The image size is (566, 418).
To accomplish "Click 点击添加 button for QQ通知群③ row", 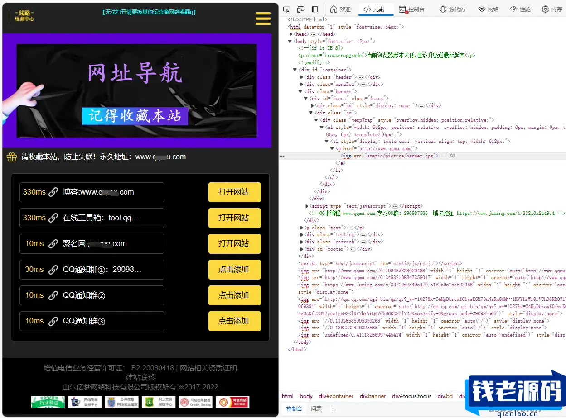I will point(235,321).
